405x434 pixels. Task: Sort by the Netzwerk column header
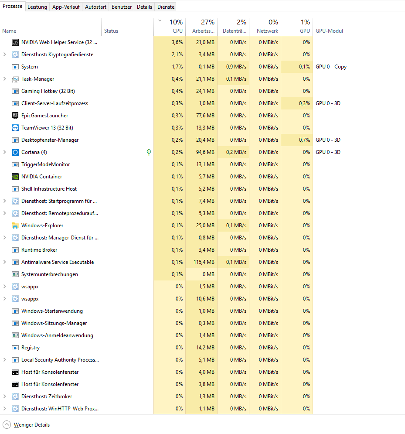click(265, 27)
